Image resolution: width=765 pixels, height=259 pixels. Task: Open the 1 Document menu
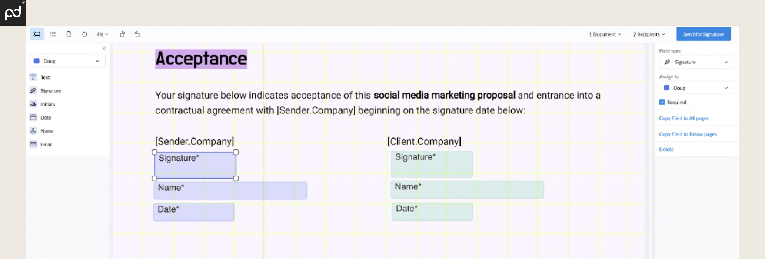[605, 34]
